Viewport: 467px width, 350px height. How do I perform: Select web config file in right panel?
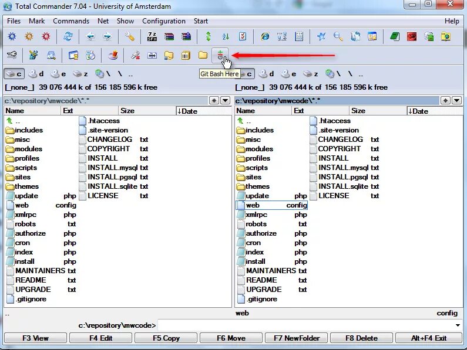(x=271, y=205)
